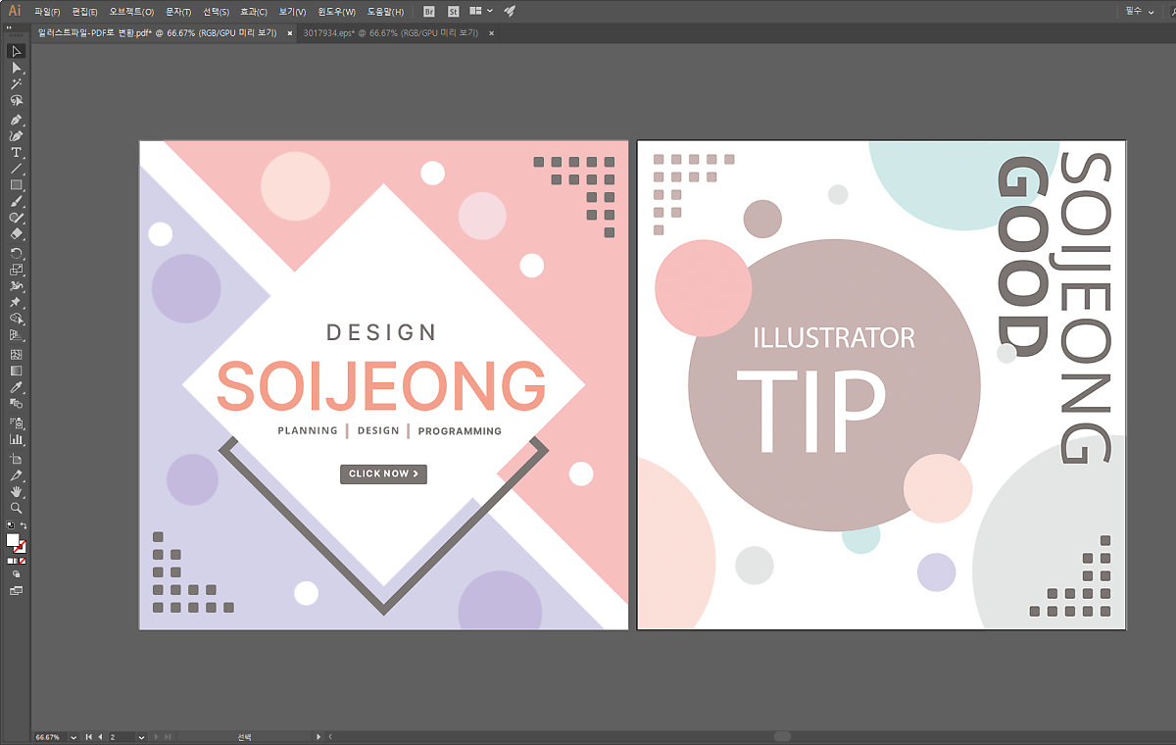Viewport: 1176px width, 745px height.
Task: Open the 파일(F) menu
Action: tap(47, 11)
